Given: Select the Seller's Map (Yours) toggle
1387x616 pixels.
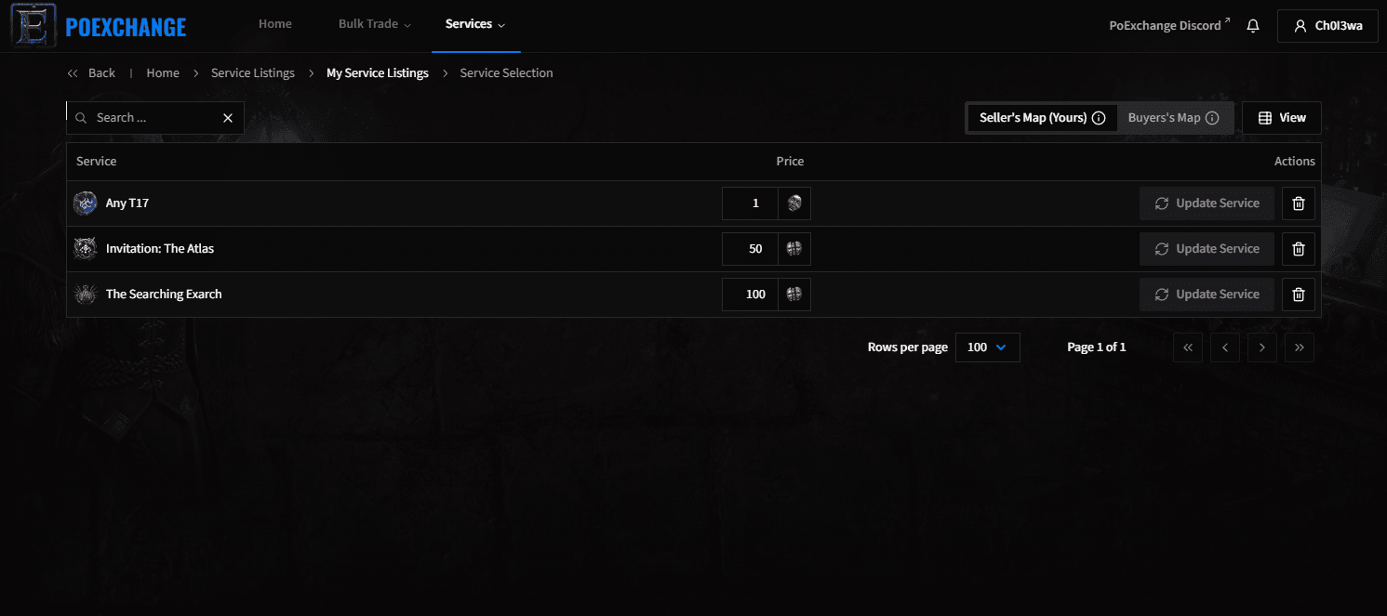Looking at the screenshot, I should (1042, 118).
